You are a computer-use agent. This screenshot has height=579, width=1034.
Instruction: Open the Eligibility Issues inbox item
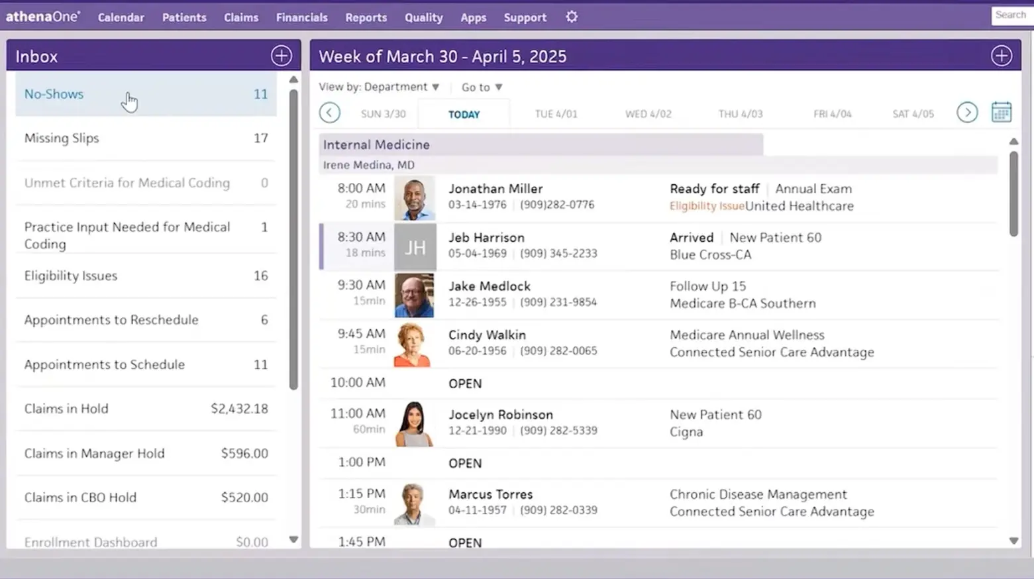tap(146, 276)
